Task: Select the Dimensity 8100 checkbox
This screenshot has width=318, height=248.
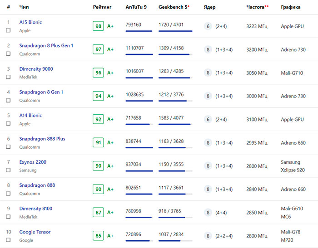Action: point(8,217)
